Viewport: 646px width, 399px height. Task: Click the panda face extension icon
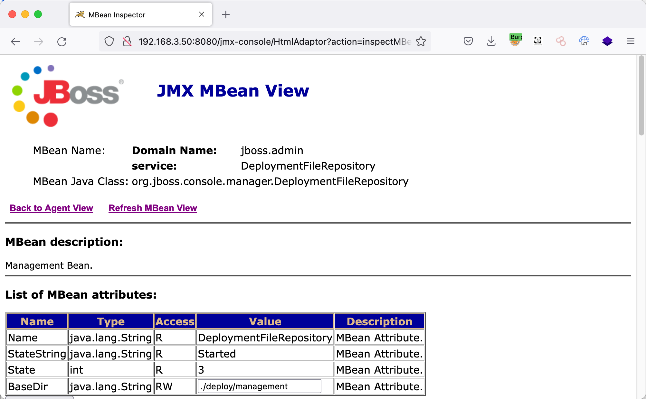click(538, 41)
